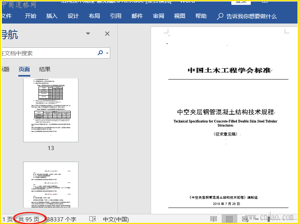Switch to the 引用 ribbon tab

click(116, 16)
